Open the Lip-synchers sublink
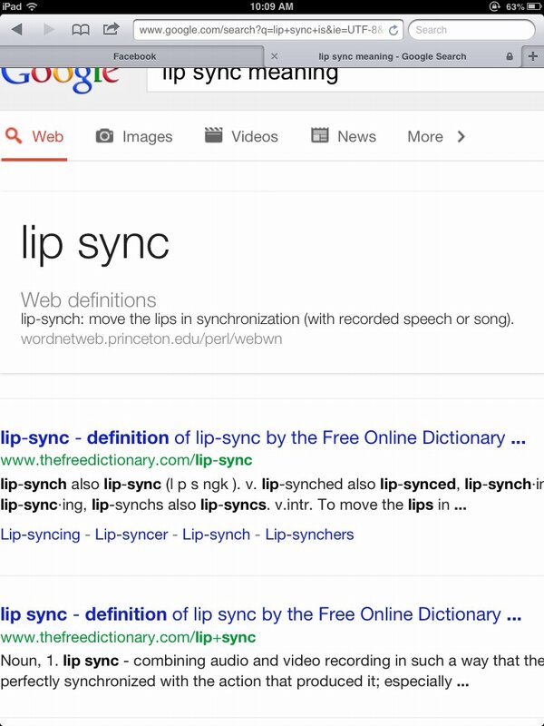544x726 pixels. click(309, 535)
